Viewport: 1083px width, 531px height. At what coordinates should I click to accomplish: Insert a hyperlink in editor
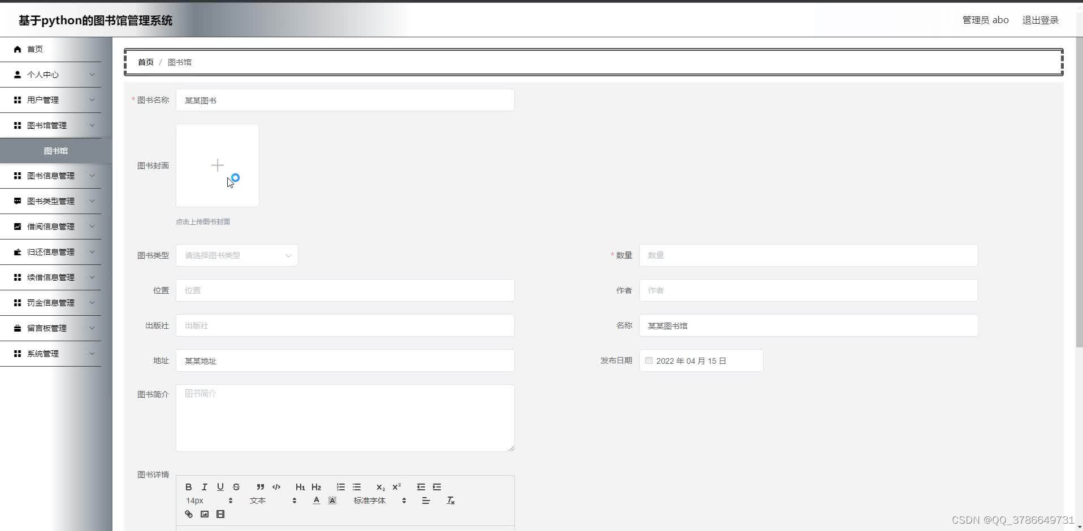click(189, 514)
